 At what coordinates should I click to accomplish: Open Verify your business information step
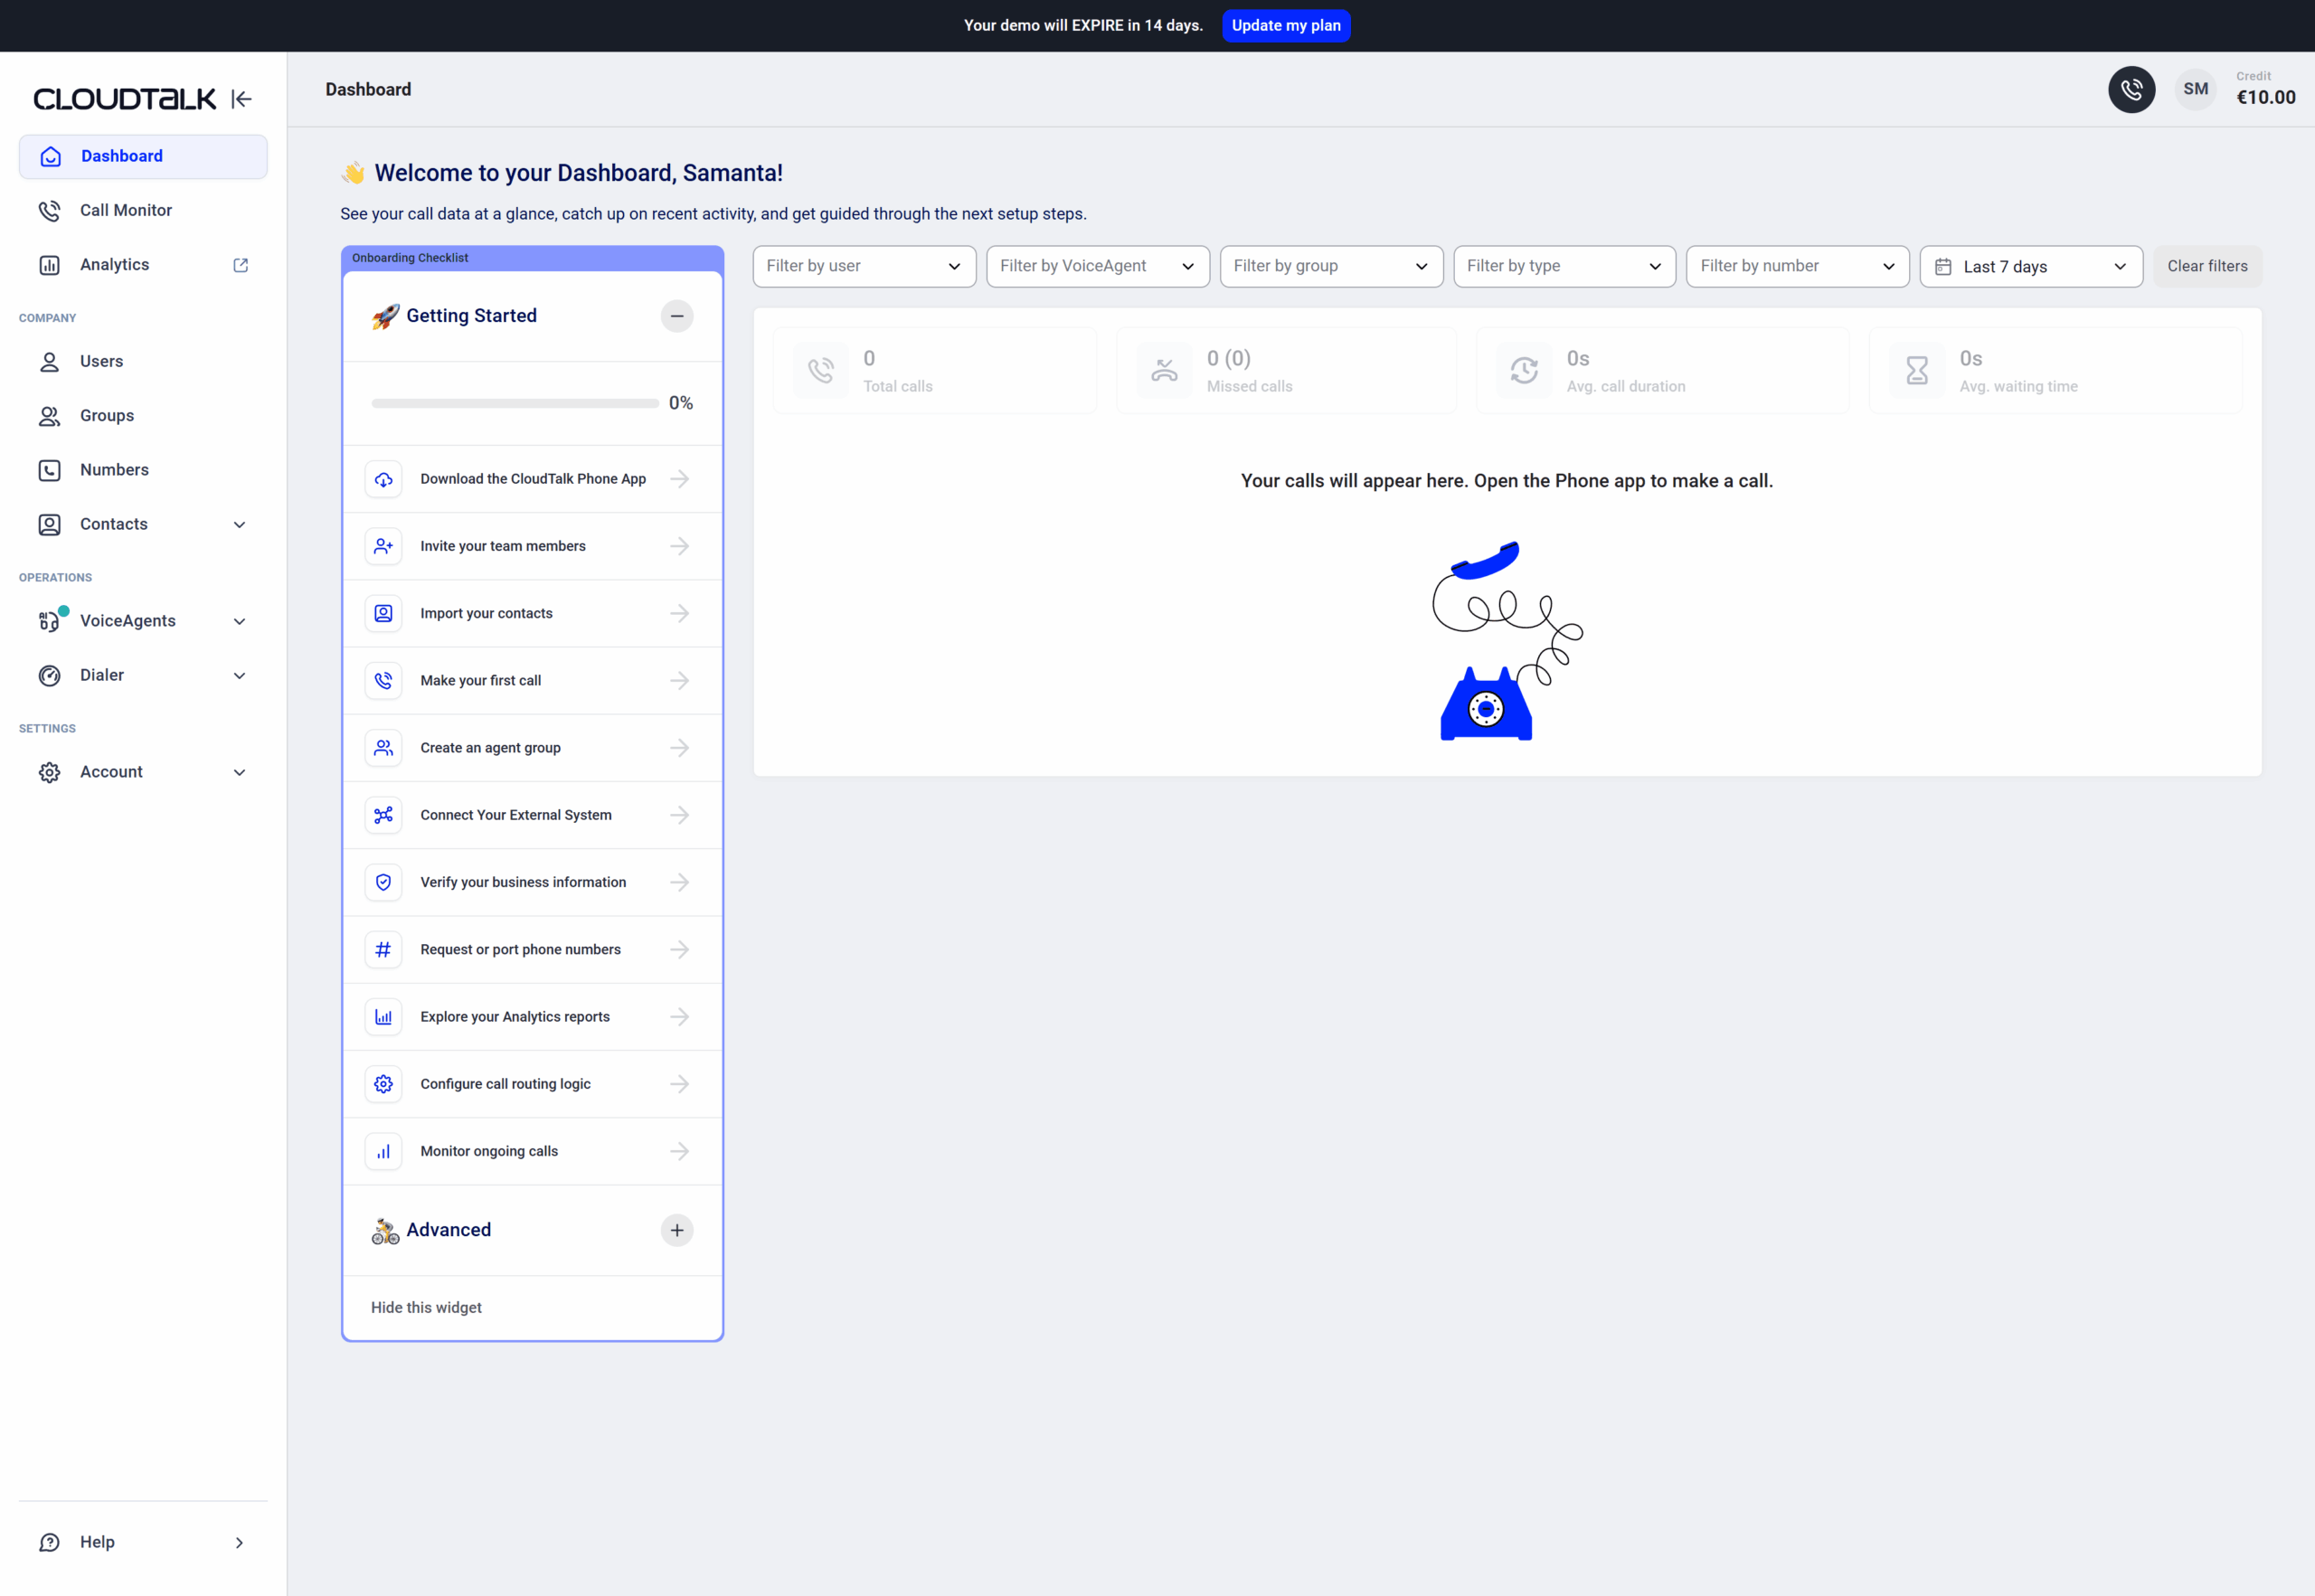pyautogui.click(x=533, y=882)
